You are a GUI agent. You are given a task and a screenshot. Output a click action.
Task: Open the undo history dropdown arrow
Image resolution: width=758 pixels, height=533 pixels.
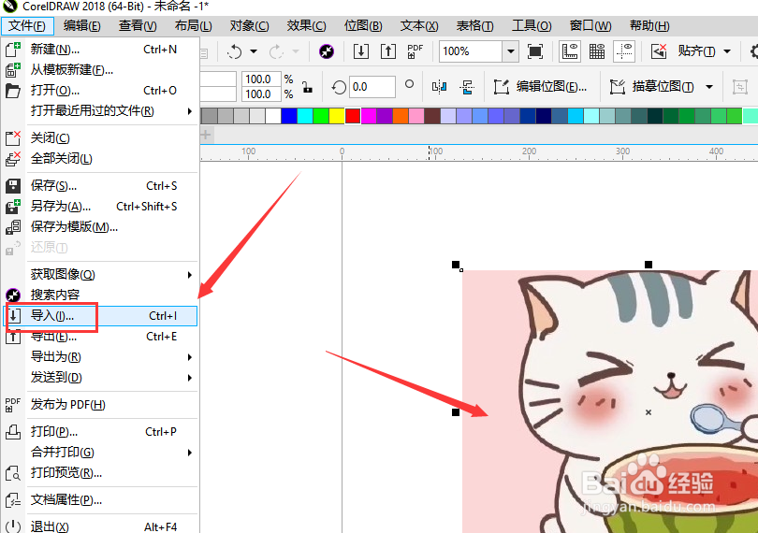[254, 51]
